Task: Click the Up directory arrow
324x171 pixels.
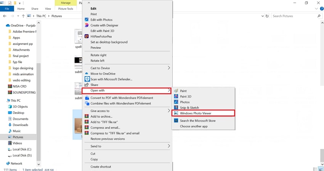Action: pos(23,16)
